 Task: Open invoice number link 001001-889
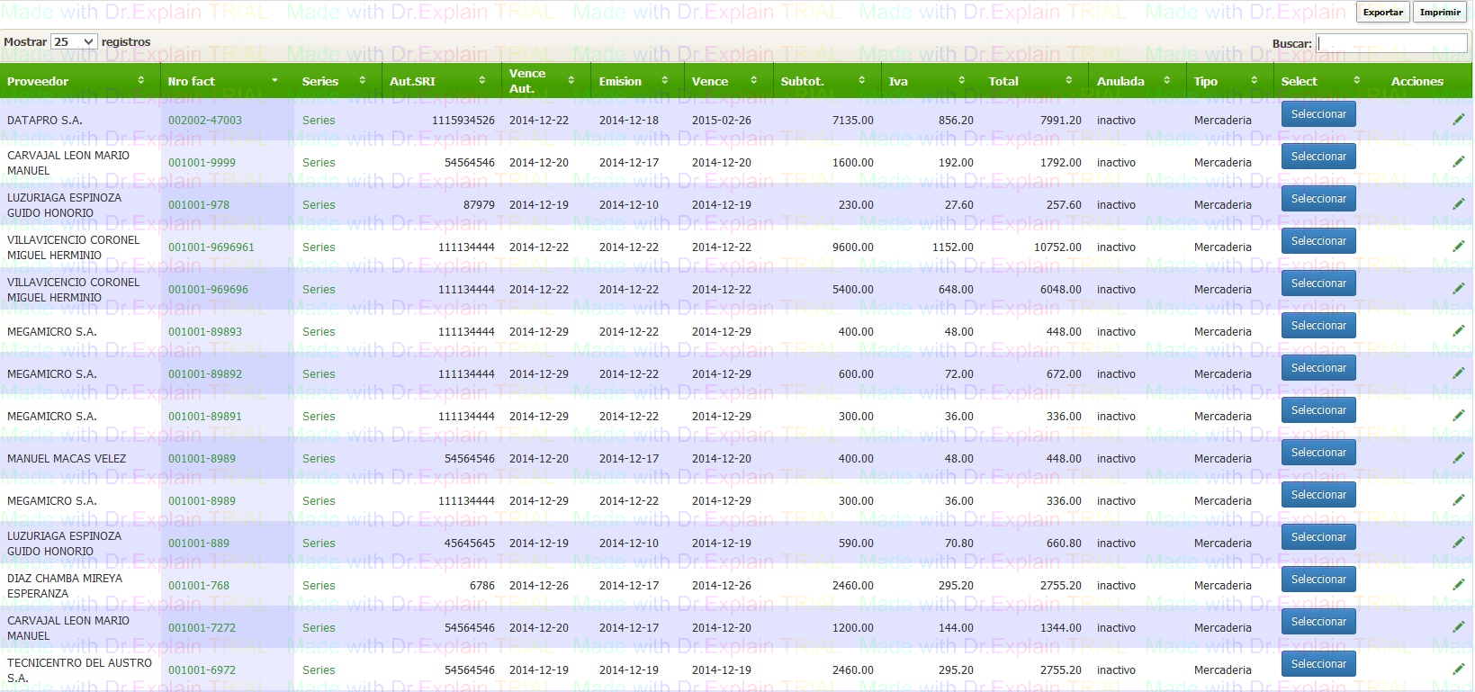(199, 544)
